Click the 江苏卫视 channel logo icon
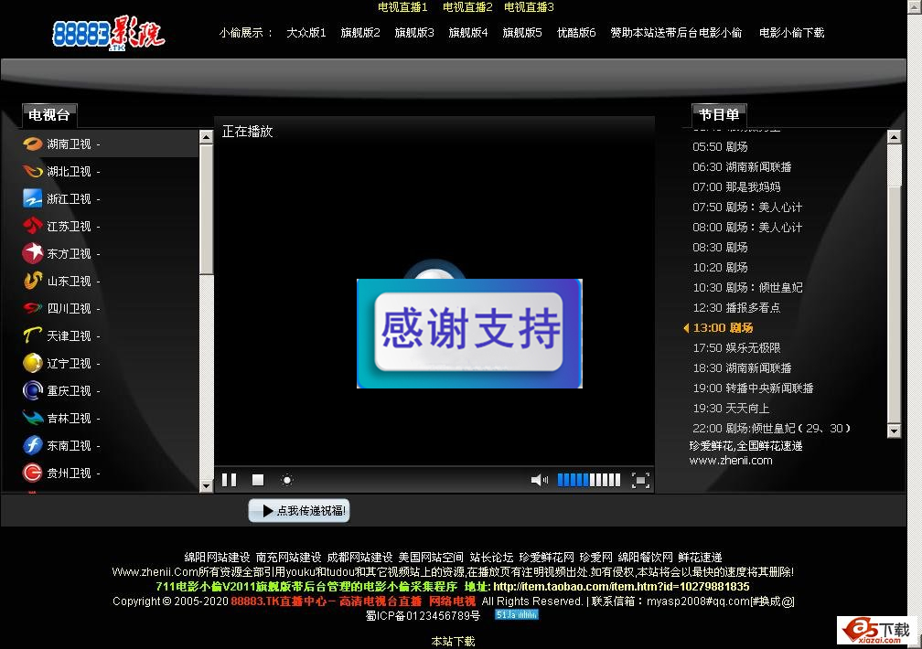This screenshot has height=649, width=922. coord(32,226)
